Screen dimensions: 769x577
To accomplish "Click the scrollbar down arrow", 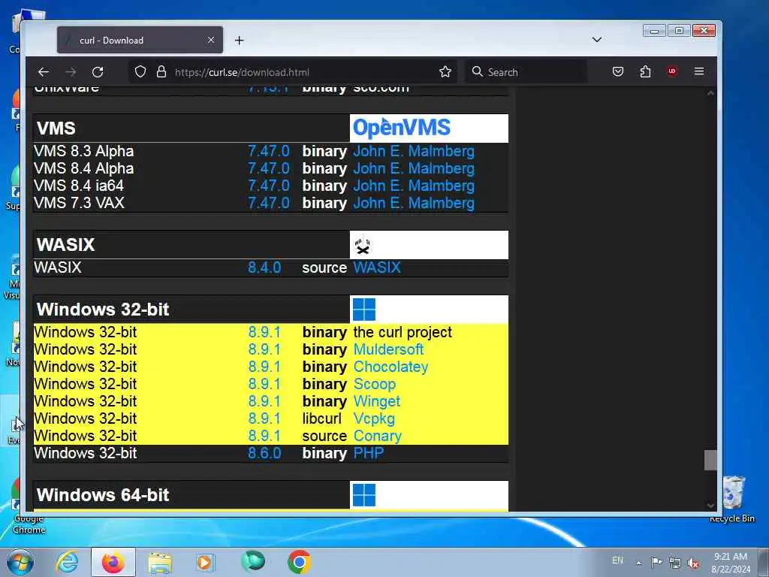I will (710, 506).
